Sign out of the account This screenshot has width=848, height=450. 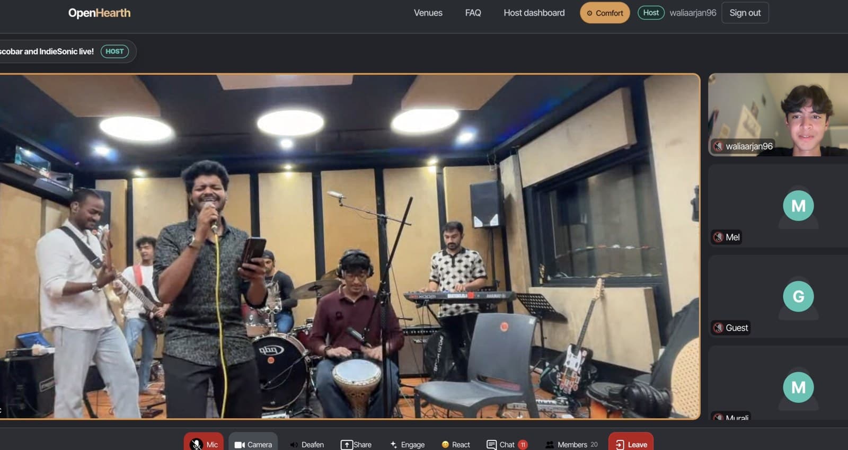point(745,13)
